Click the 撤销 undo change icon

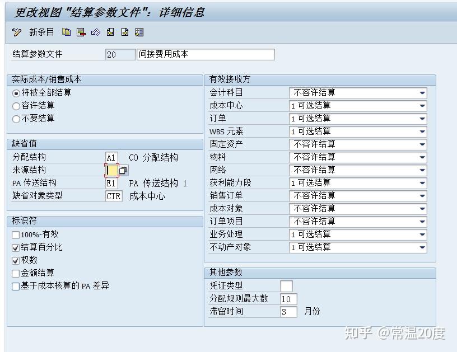(x=96, y=32)
